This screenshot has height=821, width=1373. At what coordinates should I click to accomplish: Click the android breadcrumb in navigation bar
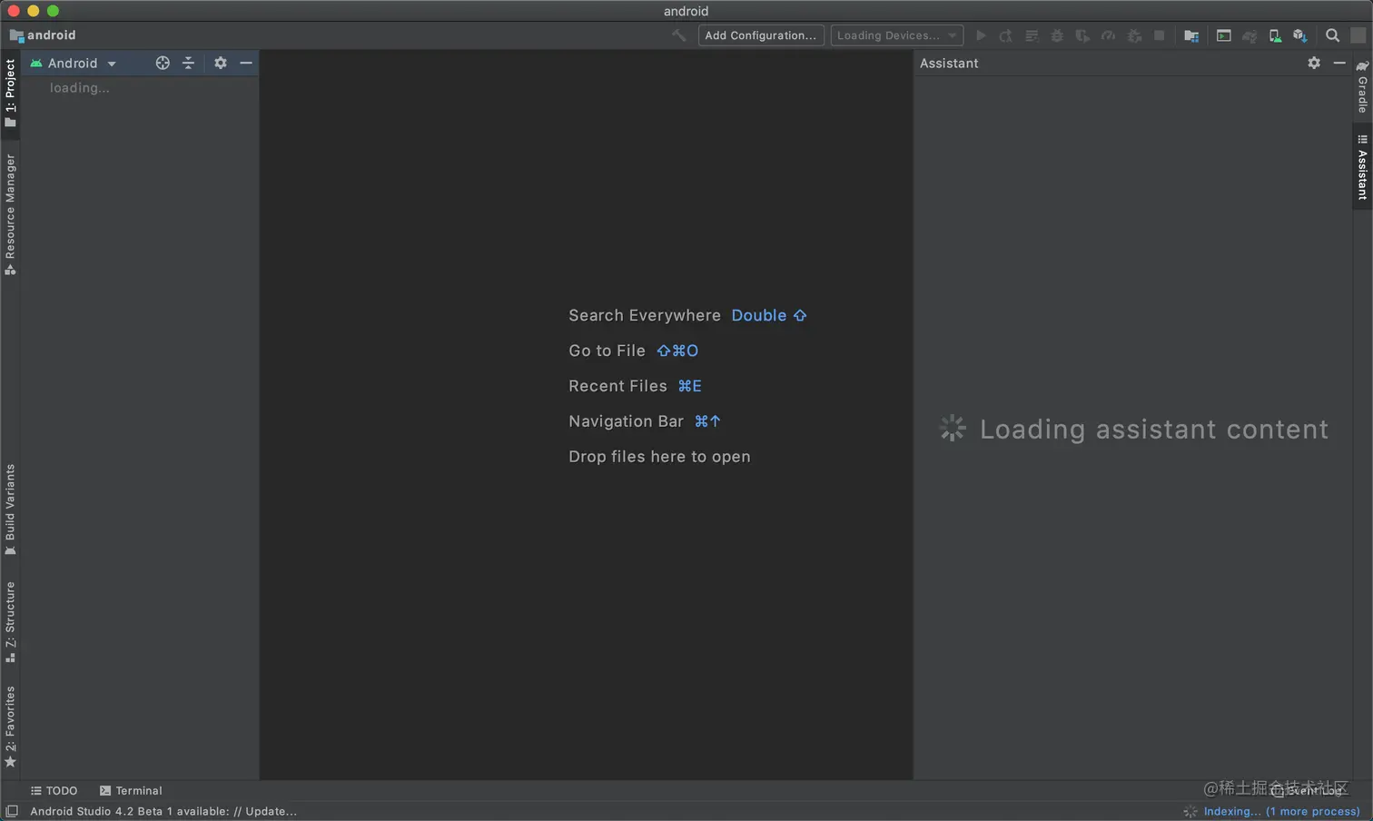click(43, 35)
